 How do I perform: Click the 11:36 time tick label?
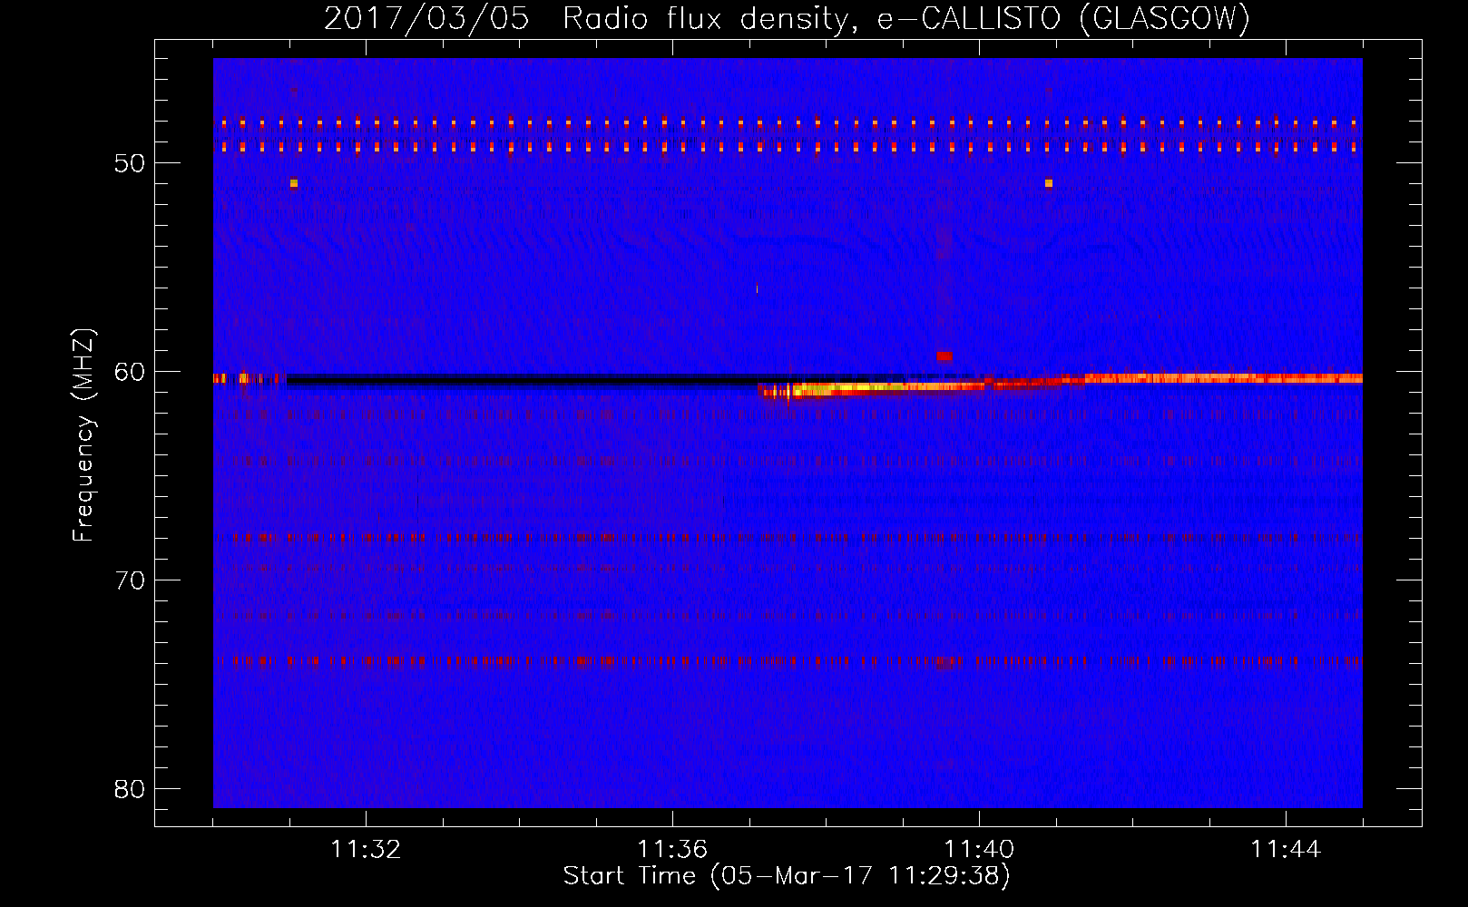point(672,850)
